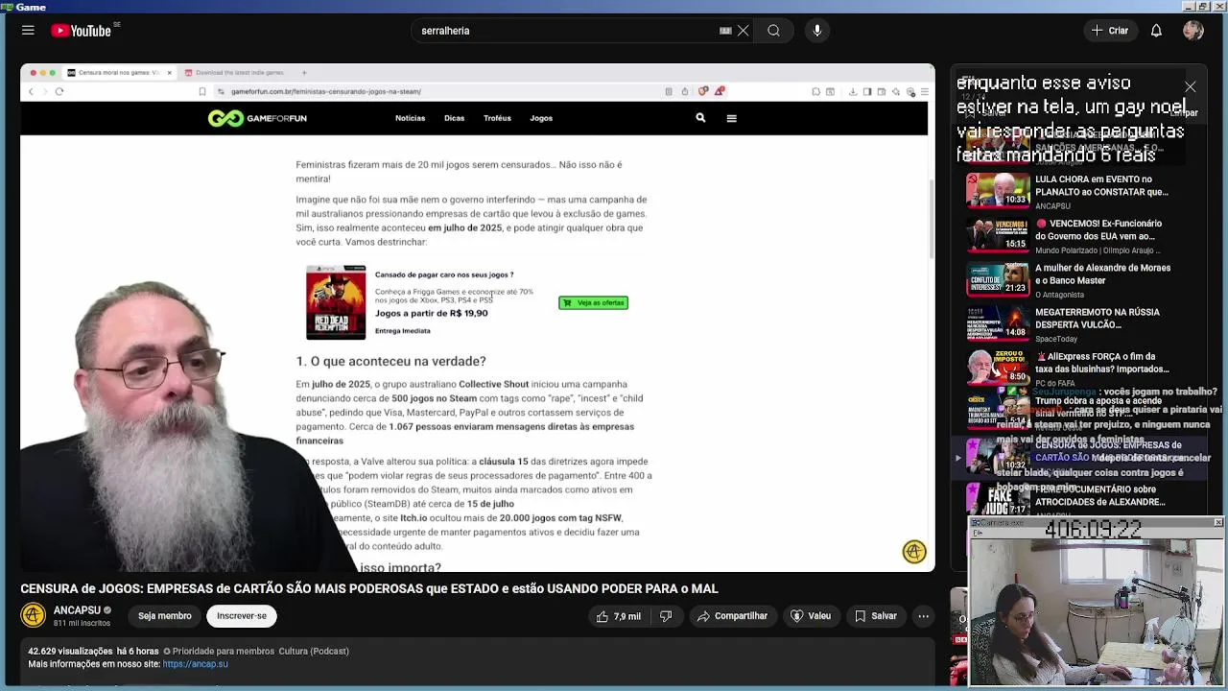Open the Criar create menu
This screenshot has width=1228, height=691.
(x=1110, y=31)
